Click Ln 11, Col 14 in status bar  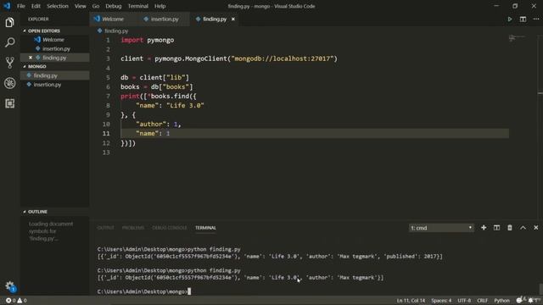click(x=411, y=301)
